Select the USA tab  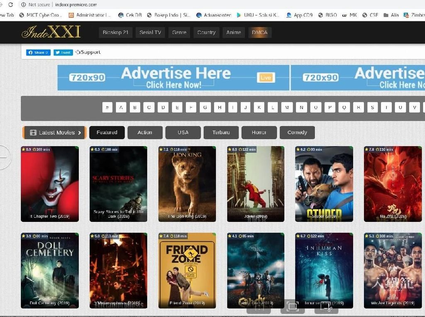click(183, 133)
